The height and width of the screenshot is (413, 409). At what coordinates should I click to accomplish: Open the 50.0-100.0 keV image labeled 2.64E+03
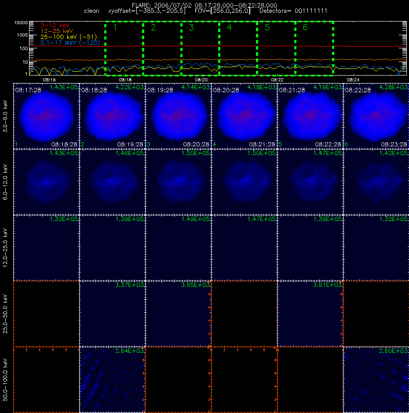point(112,380)
